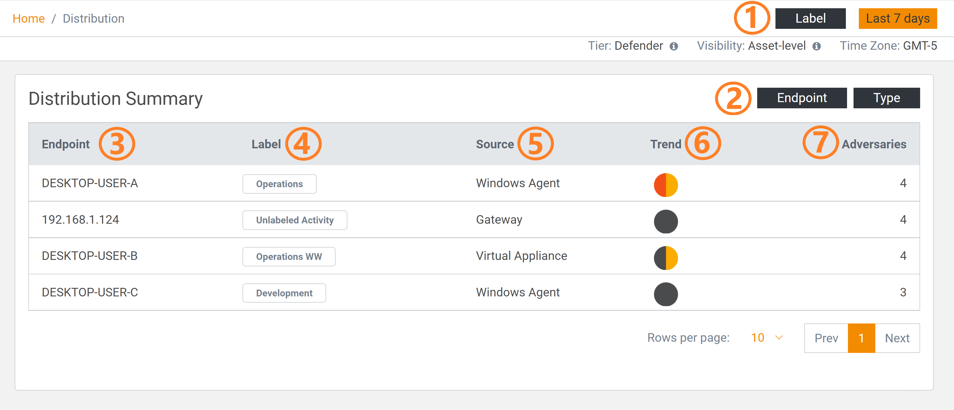954x410 pixels.
Task: Click the Operations label tag
Action: pyautogui.click(x=279, y=184)
